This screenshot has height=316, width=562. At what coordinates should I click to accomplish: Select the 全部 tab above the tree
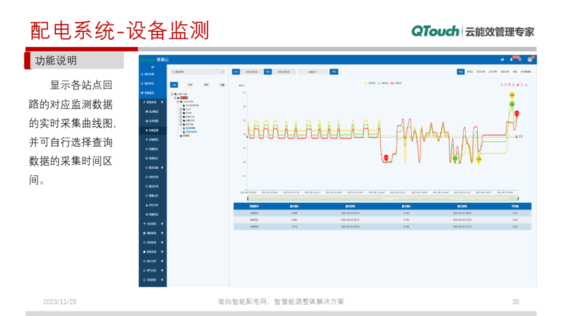(x=174, y=85)
